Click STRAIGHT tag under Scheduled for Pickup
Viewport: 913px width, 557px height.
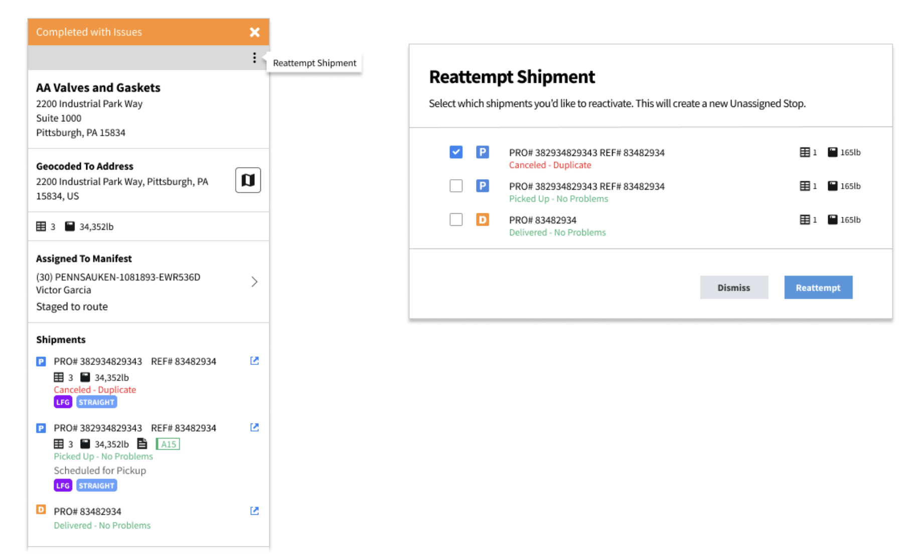[96, 486]
